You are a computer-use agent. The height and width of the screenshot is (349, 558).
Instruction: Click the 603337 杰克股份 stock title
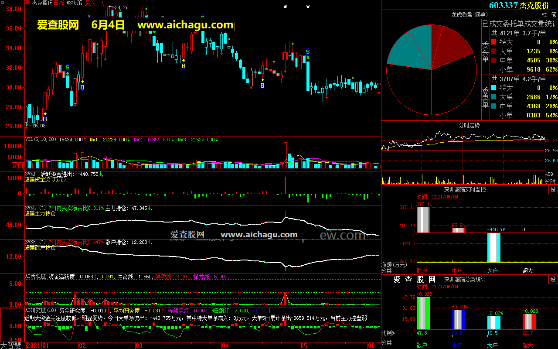click(x=519, y=5)
